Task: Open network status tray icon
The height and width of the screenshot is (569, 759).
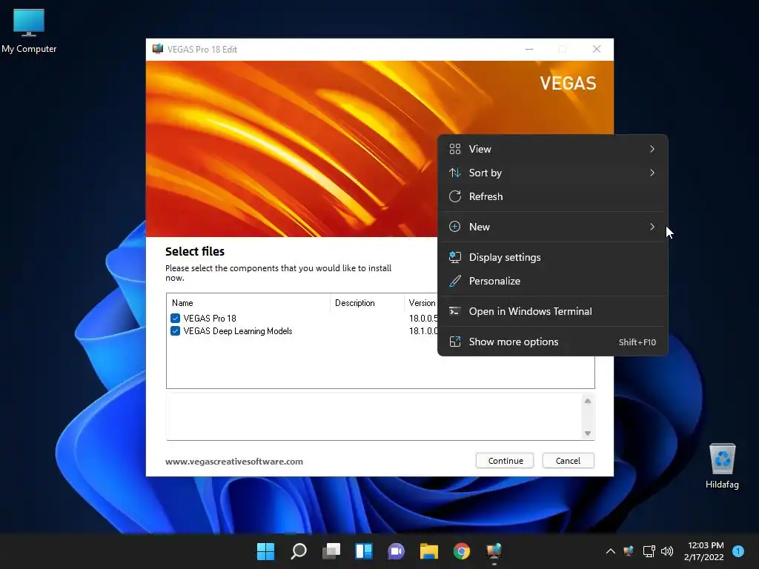Action: (649, 551)
